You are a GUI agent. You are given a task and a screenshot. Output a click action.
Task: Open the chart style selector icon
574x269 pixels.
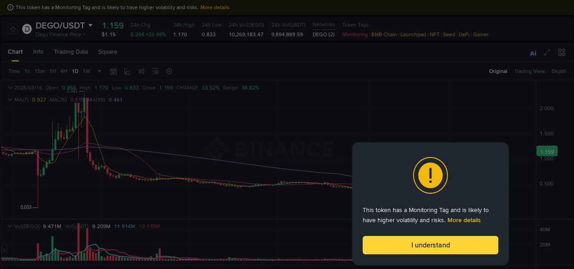pos(127,71)
